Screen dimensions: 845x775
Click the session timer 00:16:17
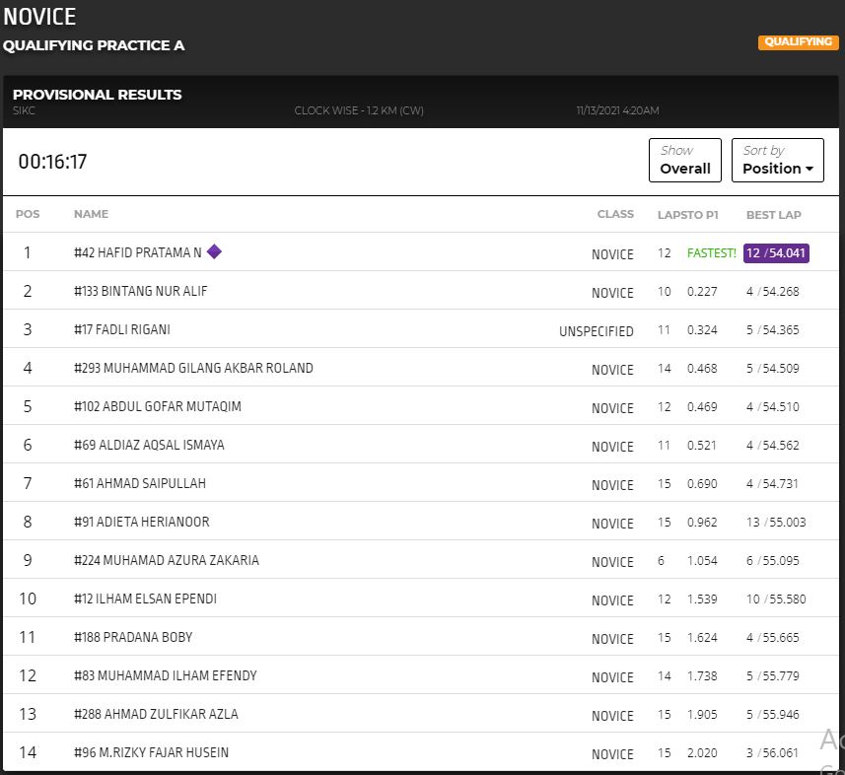tap(52, 162)
